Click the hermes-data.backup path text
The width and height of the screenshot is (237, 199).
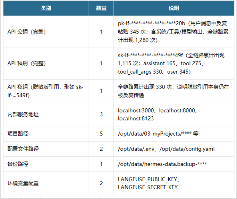coord(162,164)
